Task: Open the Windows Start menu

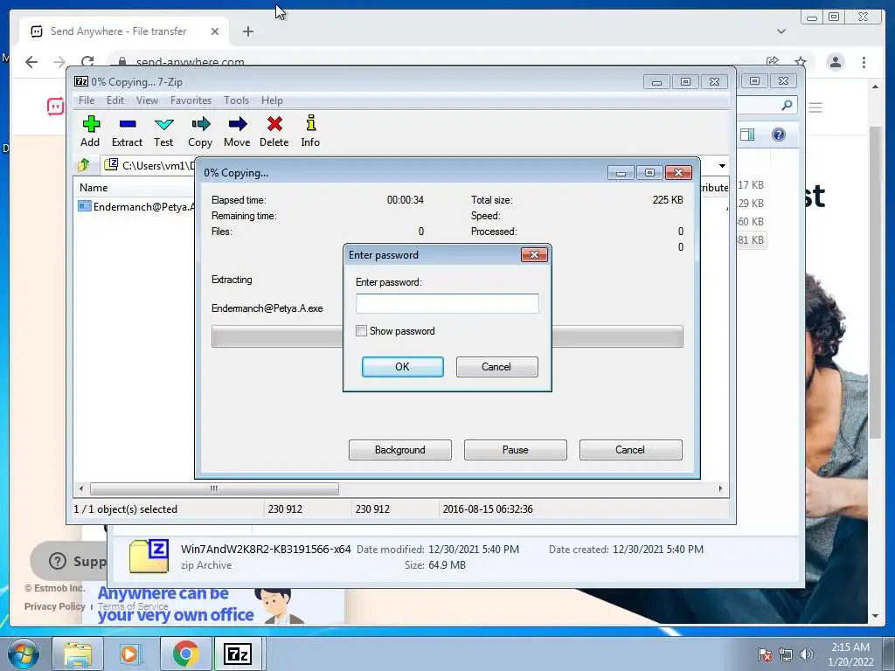Action: point(24,654)
